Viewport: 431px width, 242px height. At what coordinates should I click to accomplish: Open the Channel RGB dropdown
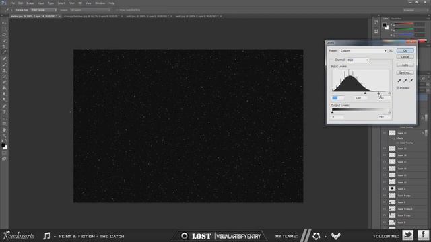pos(358,60)
